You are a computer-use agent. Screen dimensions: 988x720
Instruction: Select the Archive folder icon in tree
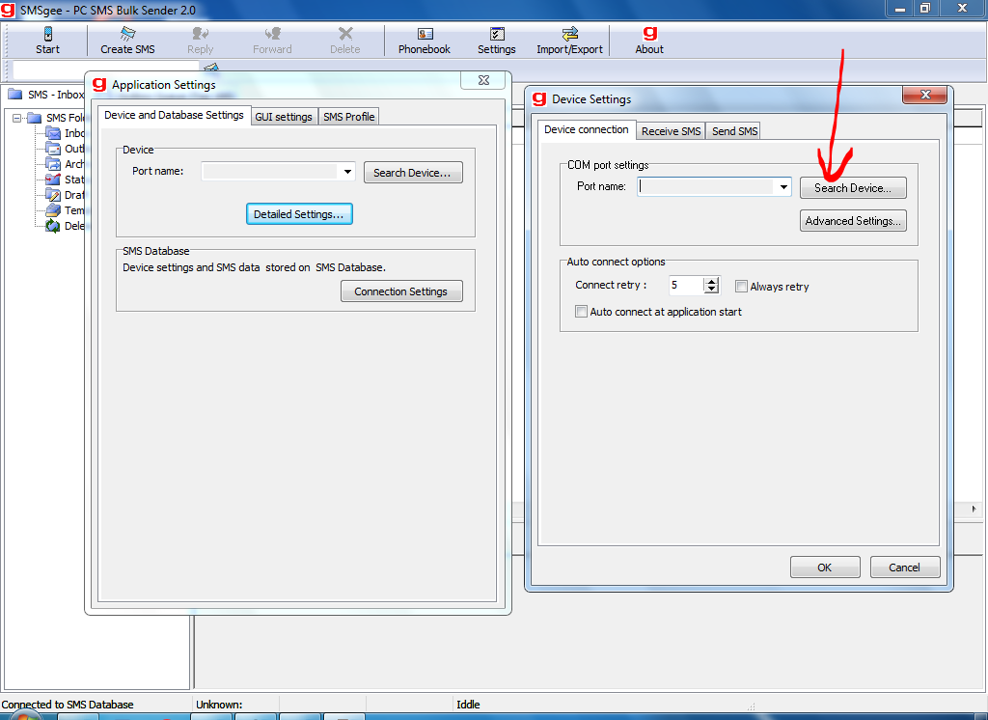pyautogui.click(x=54, y=164)
